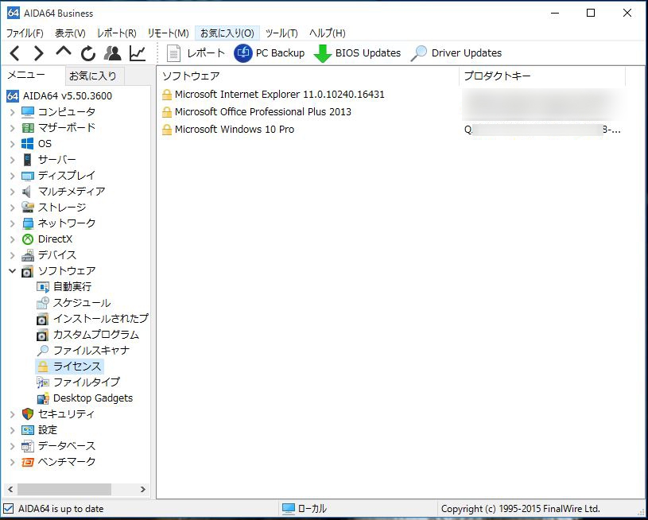648x520 pixels.
Task: Open the users management icon in the toolbar
Action: tap(112, 53)
